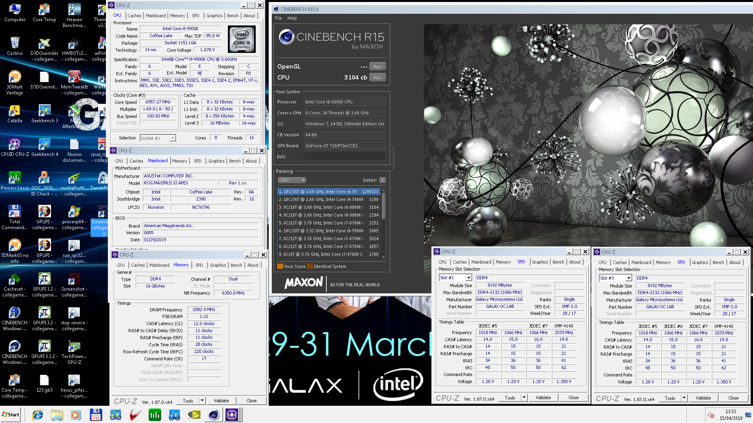753x423 pixels.
Task: Open Cinebench Help menu
Action: coord(292,18)
